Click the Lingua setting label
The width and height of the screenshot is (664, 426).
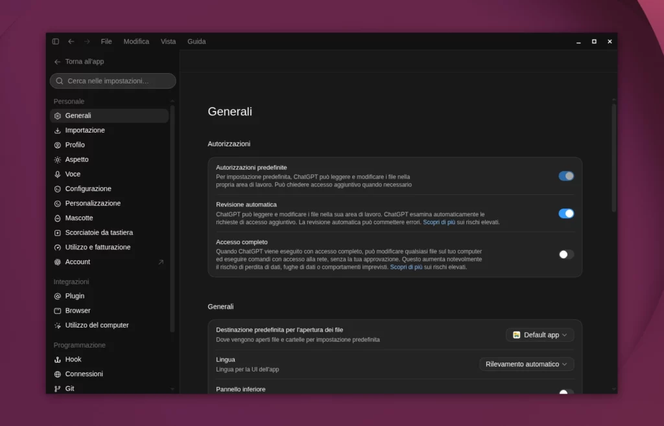[x=225, y=359]
